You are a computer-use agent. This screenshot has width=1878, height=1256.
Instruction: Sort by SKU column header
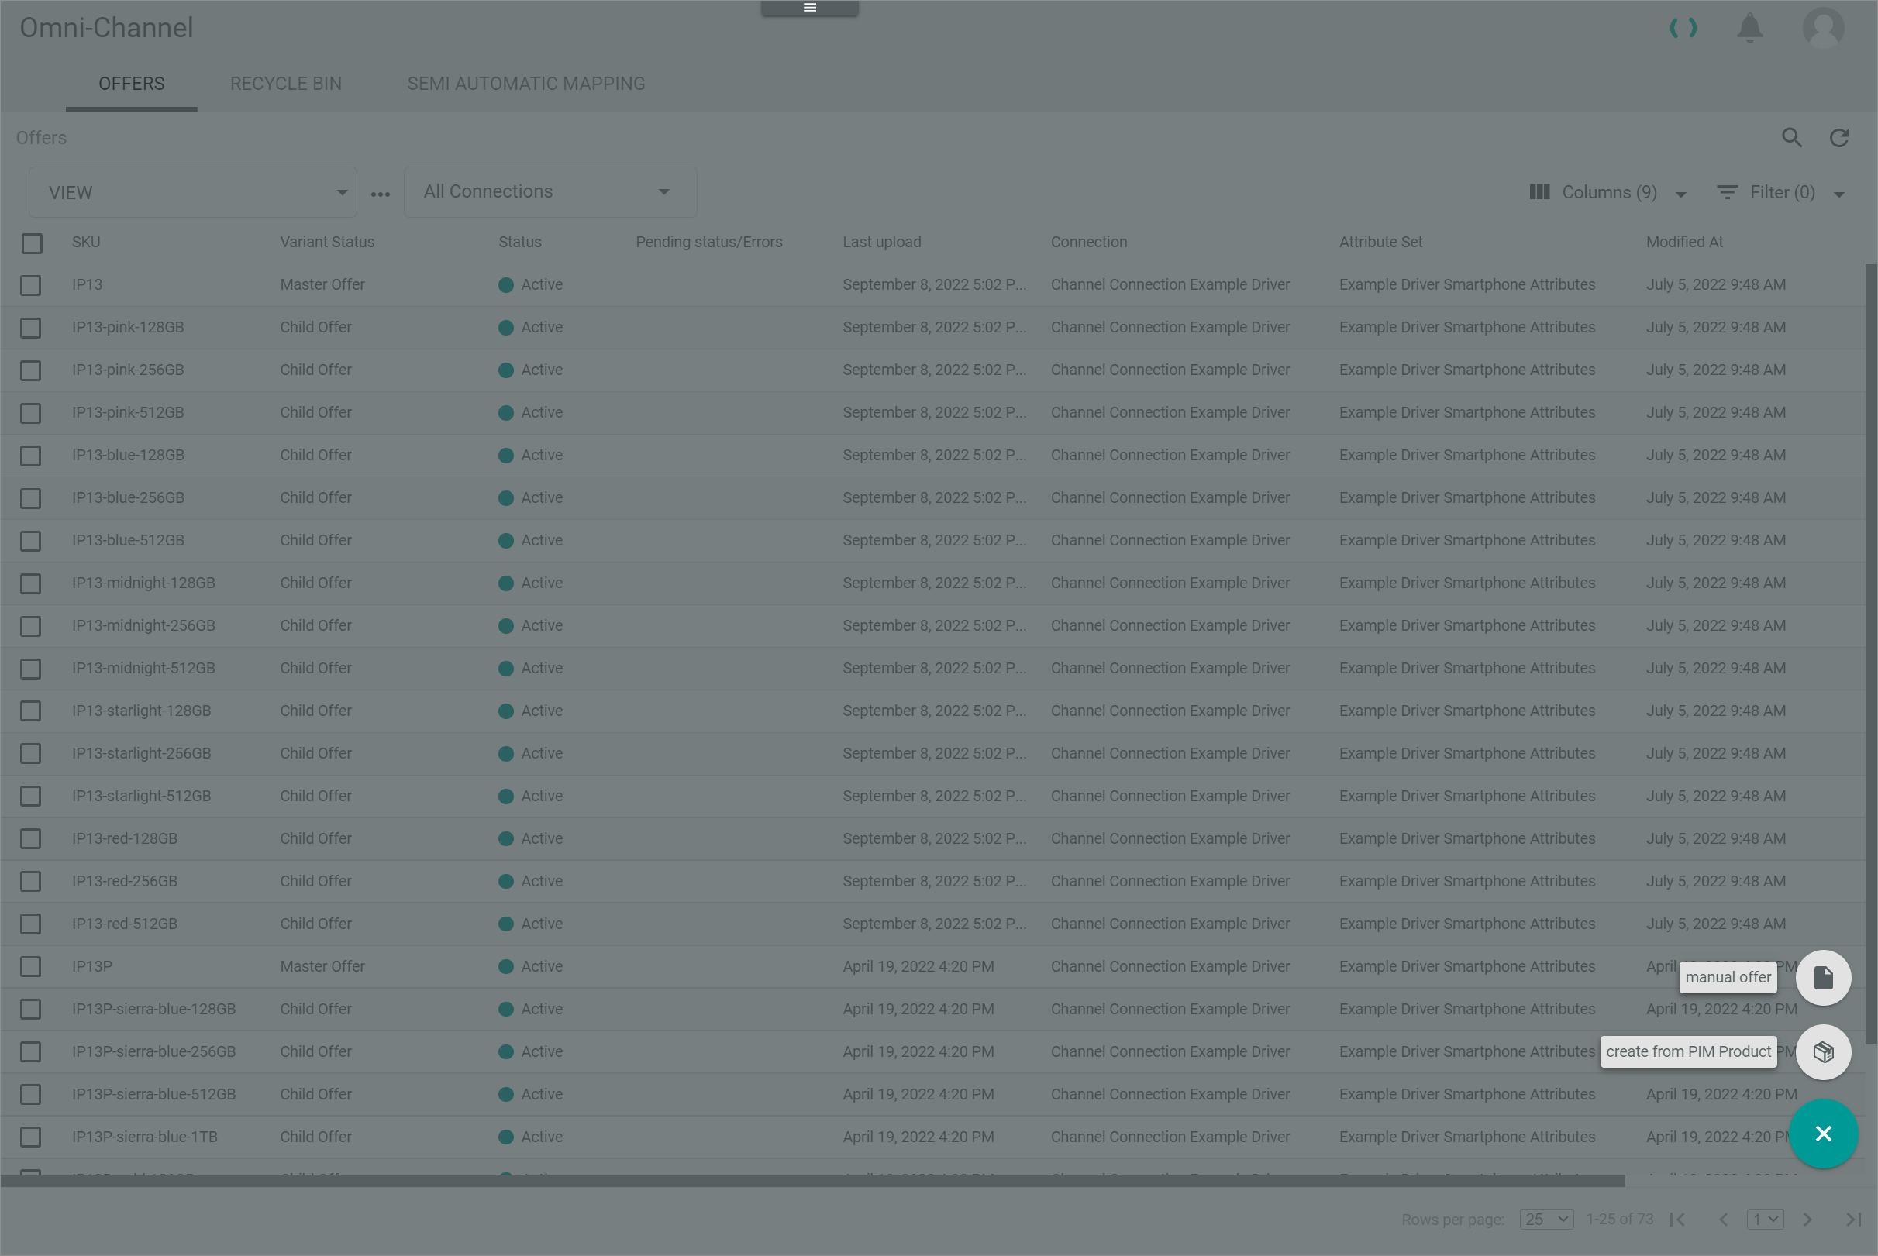click(86, 242)
